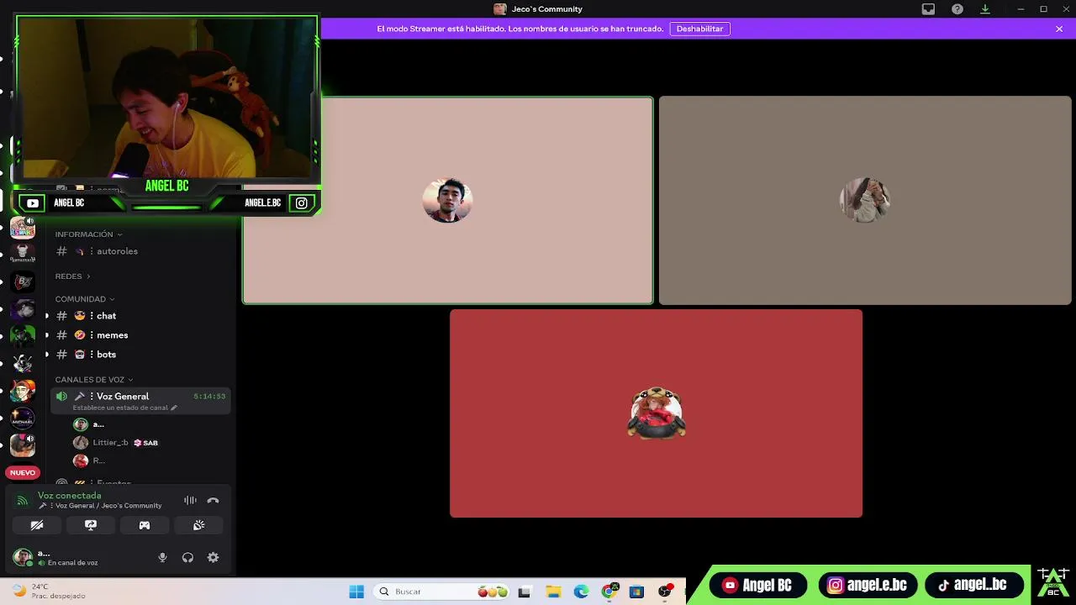This screenshot has height=605, width=1076.
Task: Start an activity with the gamepad icon
Action: pyautogui.click(x=145, y=525)
